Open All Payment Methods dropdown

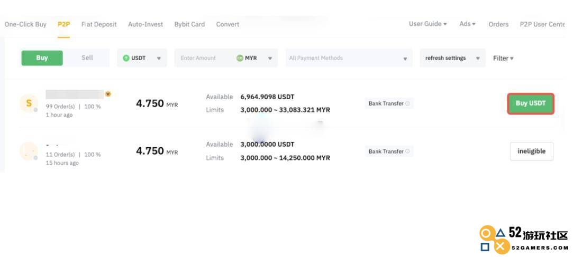pyautogui.click(x=349, y=58)
